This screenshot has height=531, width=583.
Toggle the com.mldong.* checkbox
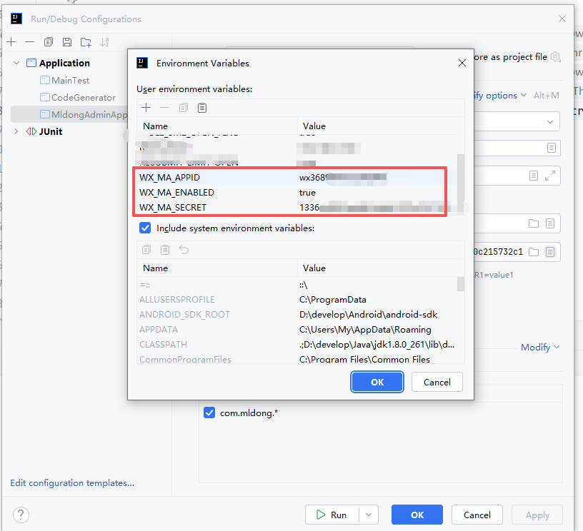pyautogui.click(x=209, y=413)
